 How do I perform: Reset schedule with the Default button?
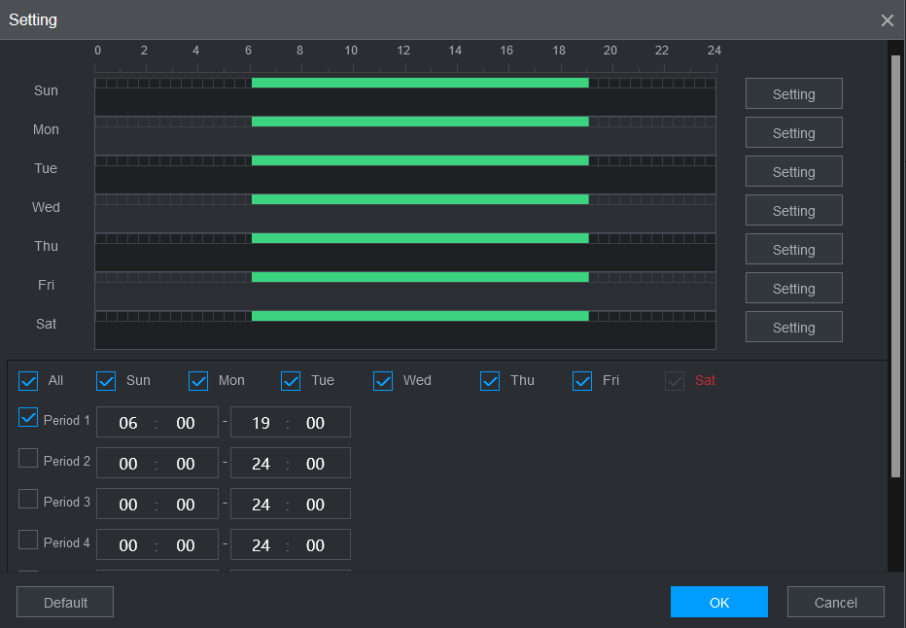click(x=65, y=603)
